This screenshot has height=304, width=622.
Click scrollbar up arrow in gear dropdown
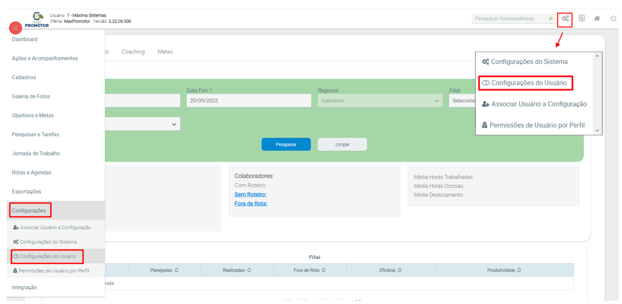tap(597, 56)
